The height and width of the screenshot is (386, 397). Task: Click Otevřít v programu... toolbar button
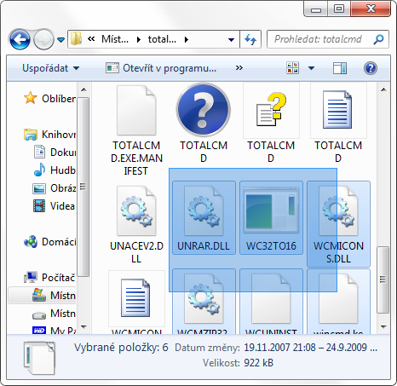tap(161, 68)
